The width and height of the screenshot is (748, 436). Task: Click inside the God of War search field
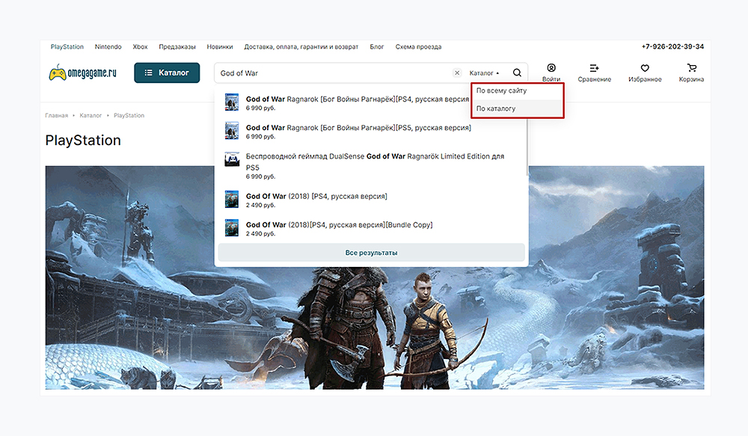point(334,73)
